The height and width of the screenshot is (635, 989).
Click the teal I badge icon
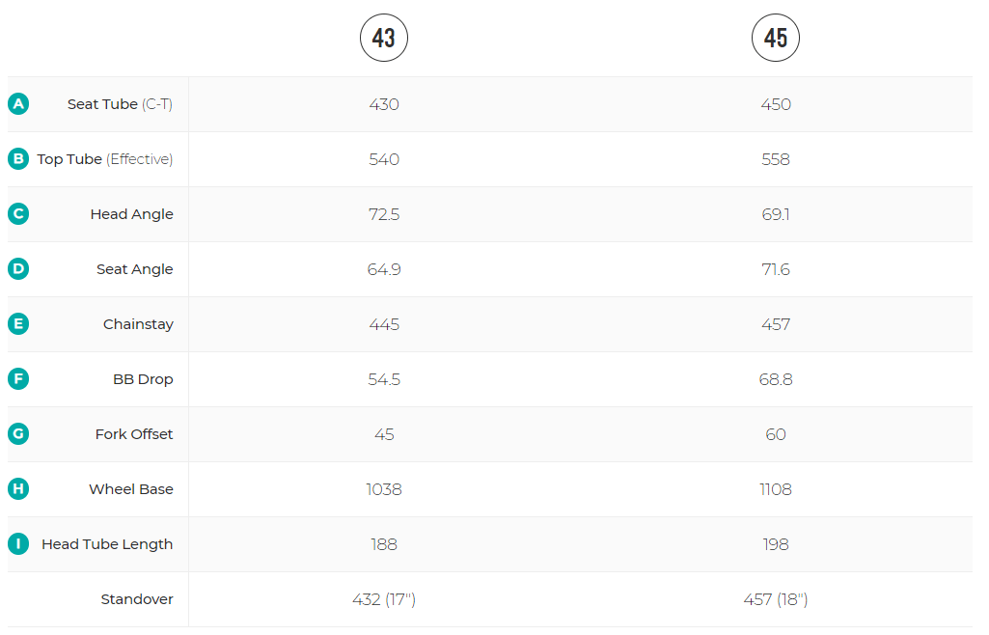[x=17, y=544]
